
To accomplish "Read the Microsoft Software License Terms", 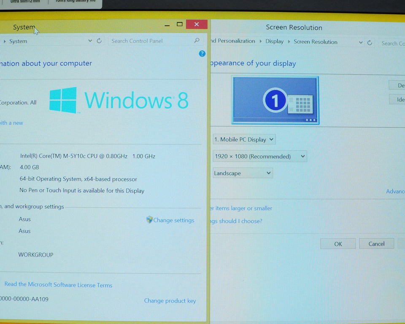I will point(58,285).
